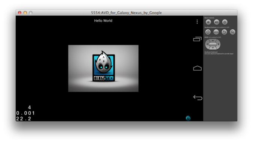
Task: Click the Basic Controls heading
Action: 209,18
